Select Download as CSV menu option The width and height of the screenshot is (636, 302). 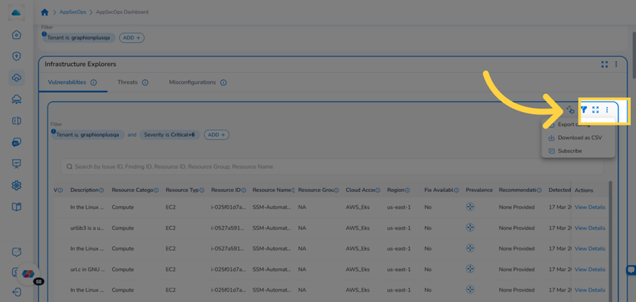click(x=578, y=138)
